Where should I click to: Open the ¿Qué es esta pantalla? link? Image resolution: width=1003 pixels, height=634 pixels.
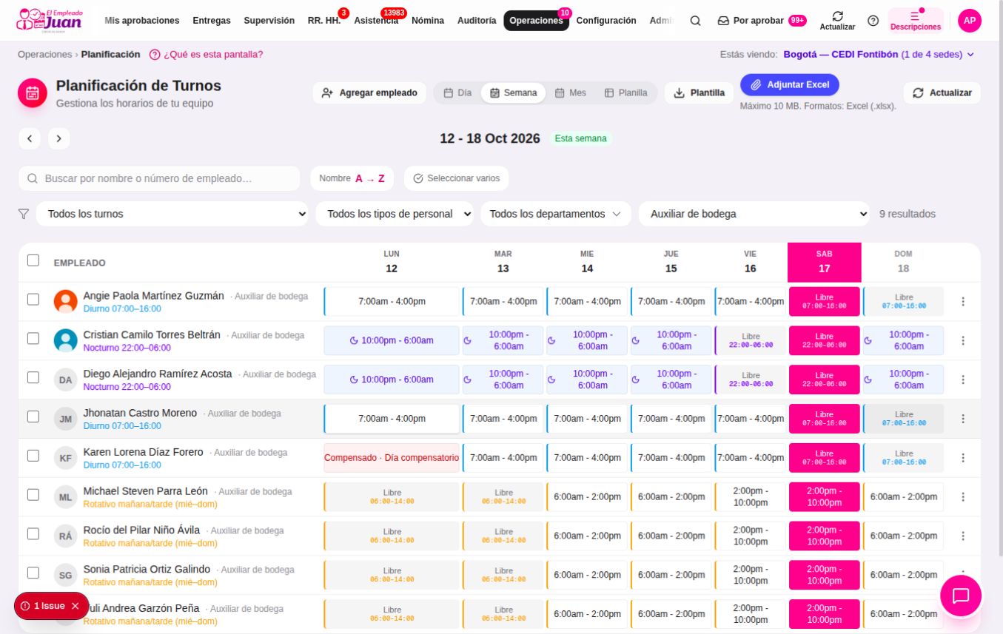click(206, 54)
